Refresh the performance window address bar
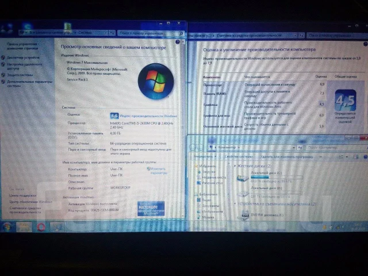 (301, 36)
